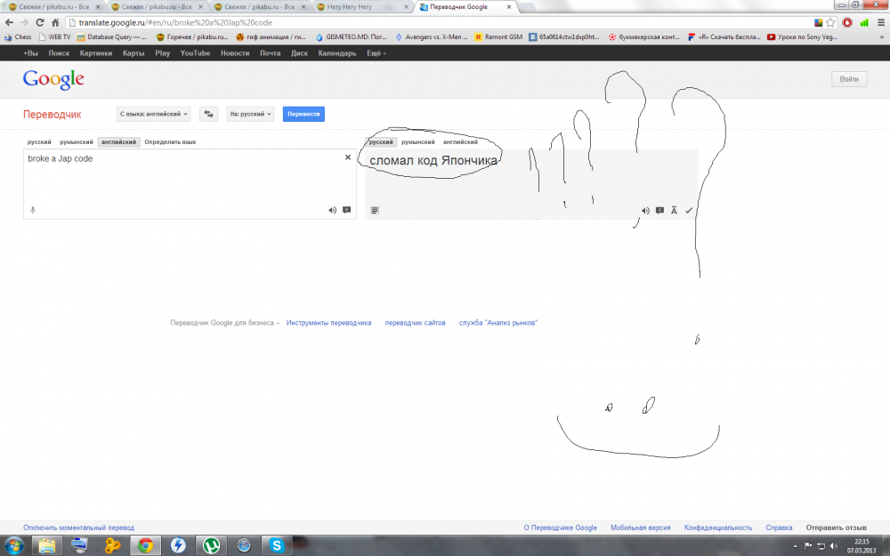Open Chrome menu hamburger icon

click(881, 23)
